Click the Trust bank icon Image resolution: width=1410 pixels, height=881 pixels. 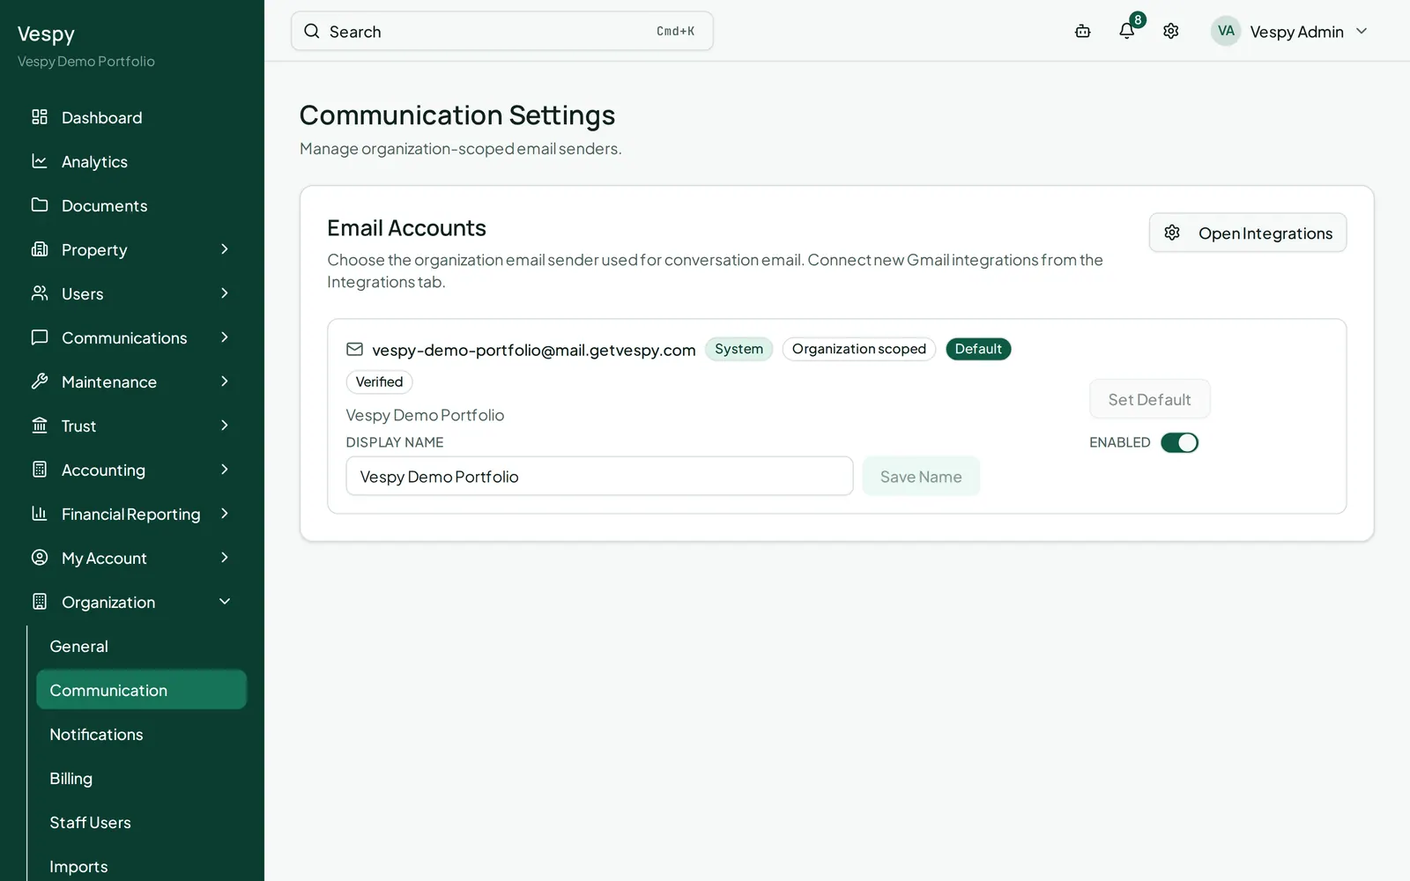(40, 426)
